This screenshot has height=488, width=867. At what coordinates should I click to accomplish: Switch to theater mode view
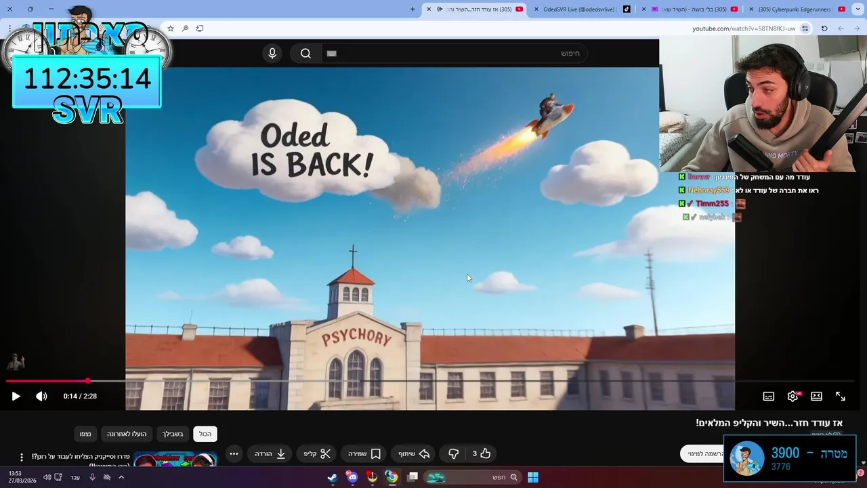click(x=817, y=396)
